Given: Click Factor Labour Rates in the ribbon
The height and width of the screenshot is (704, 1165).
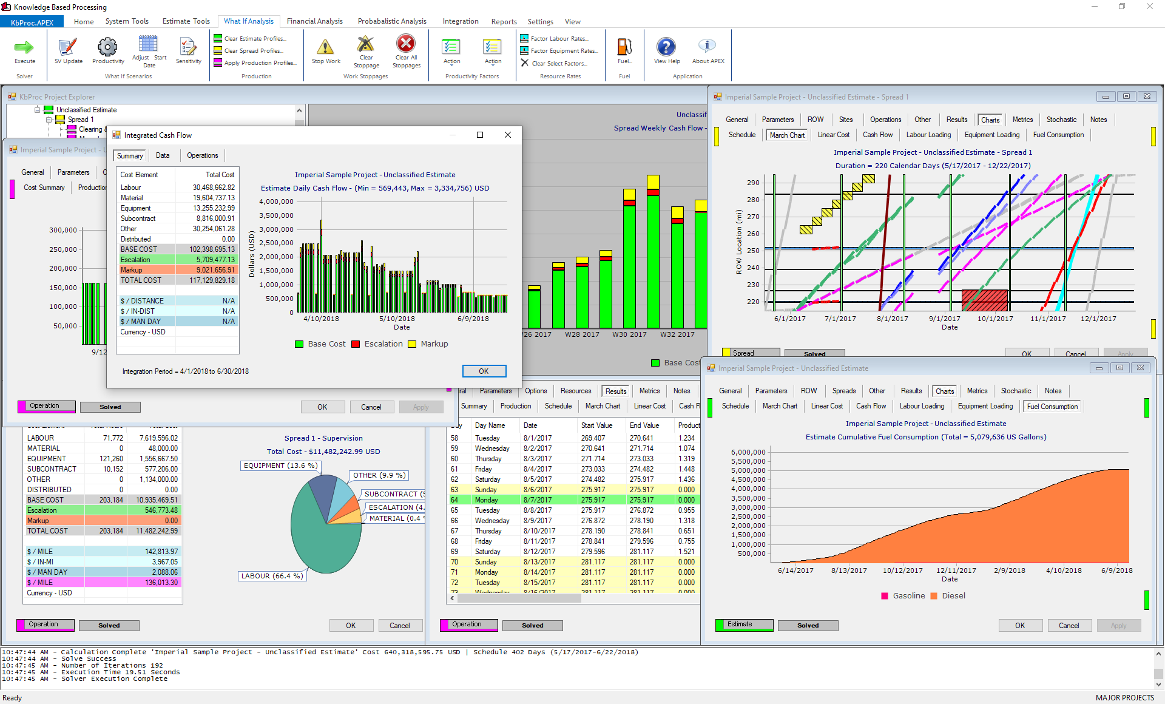Looking at the screenshot, I should [x=558, y=38].
